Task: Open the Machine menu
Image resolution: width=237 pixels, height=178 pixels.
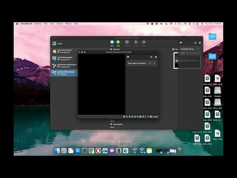Action: pos(38,24)
